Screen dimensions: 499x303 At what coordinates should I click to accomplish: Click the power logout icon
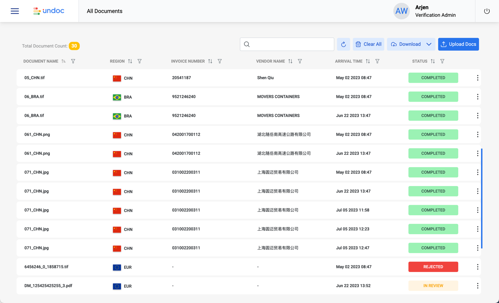pyautogui.click(x=487, y=11)
